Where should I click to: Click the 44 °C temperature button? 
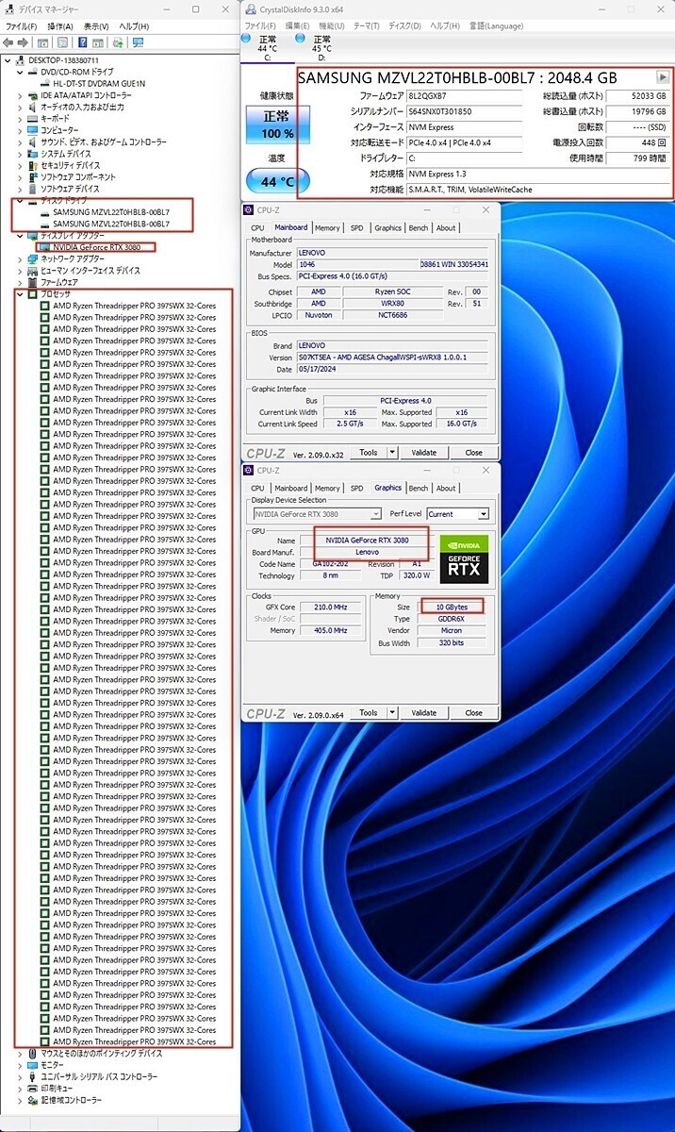click(x=277, y=180)
